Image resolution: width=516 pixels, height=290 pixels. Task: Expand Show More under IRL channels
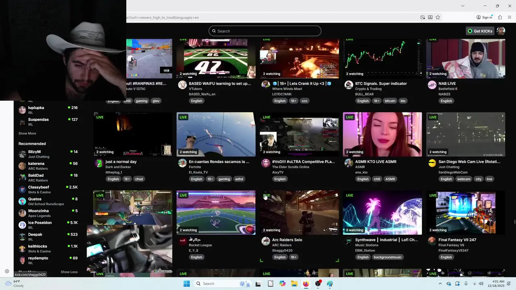[27, 133]
